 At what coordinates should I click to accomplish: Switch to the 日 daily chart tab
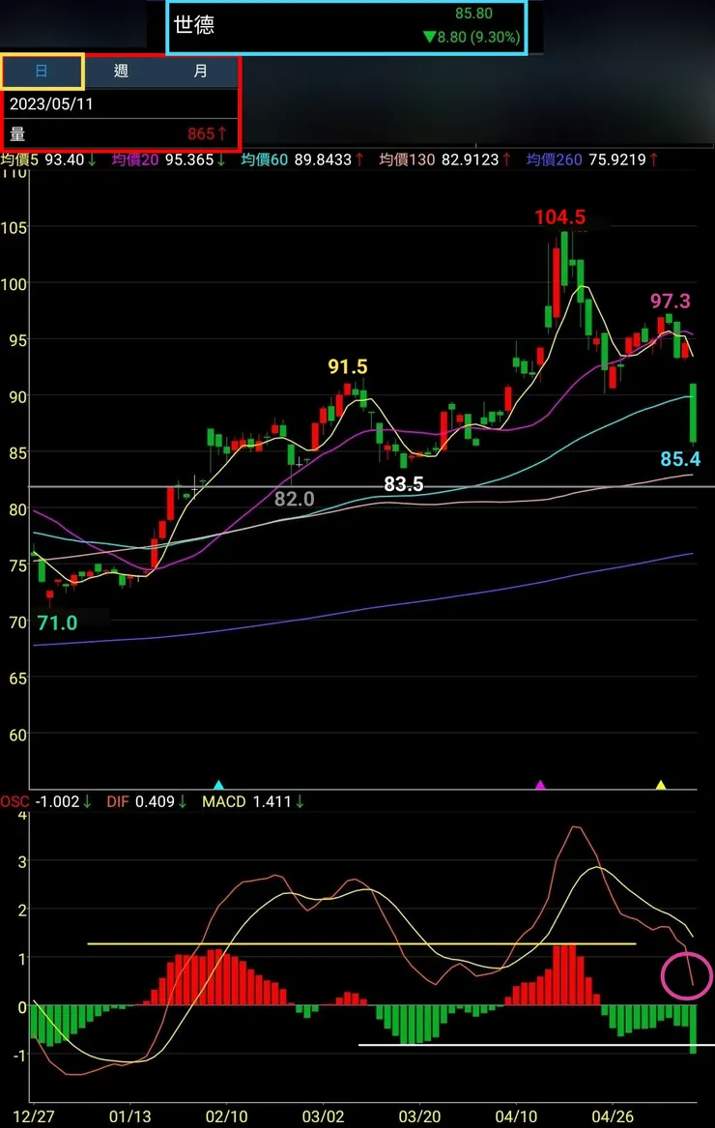coord(43,72)
